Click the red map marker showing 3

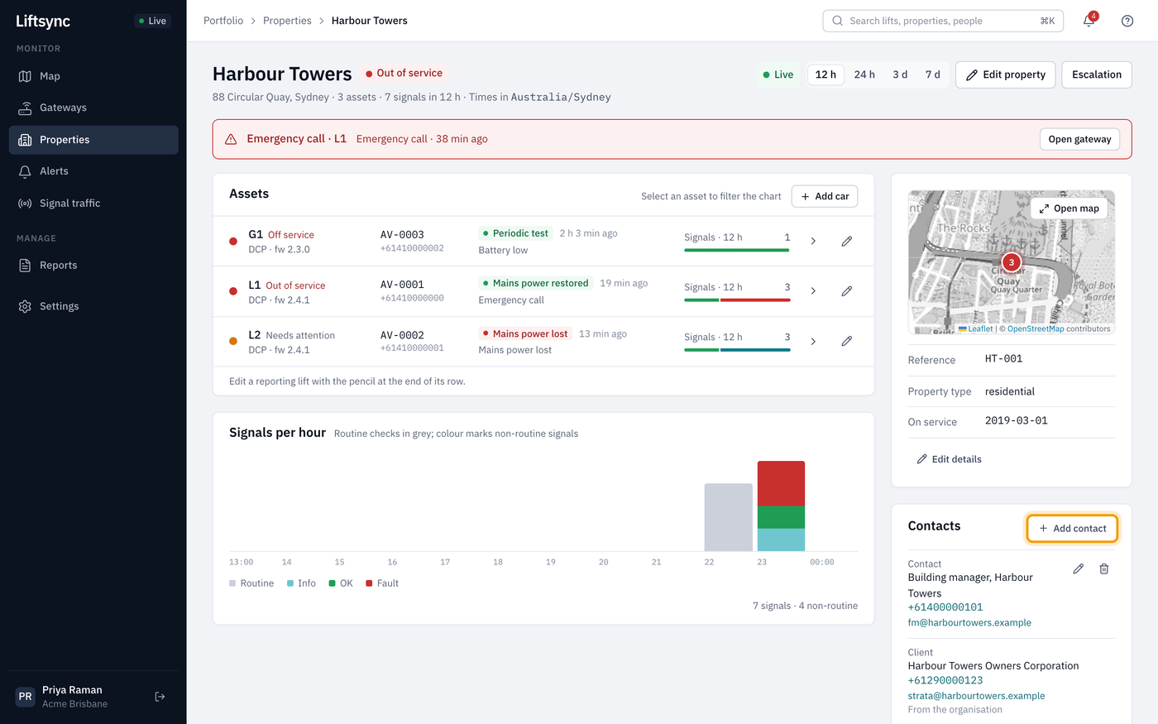pos(1011,262)
